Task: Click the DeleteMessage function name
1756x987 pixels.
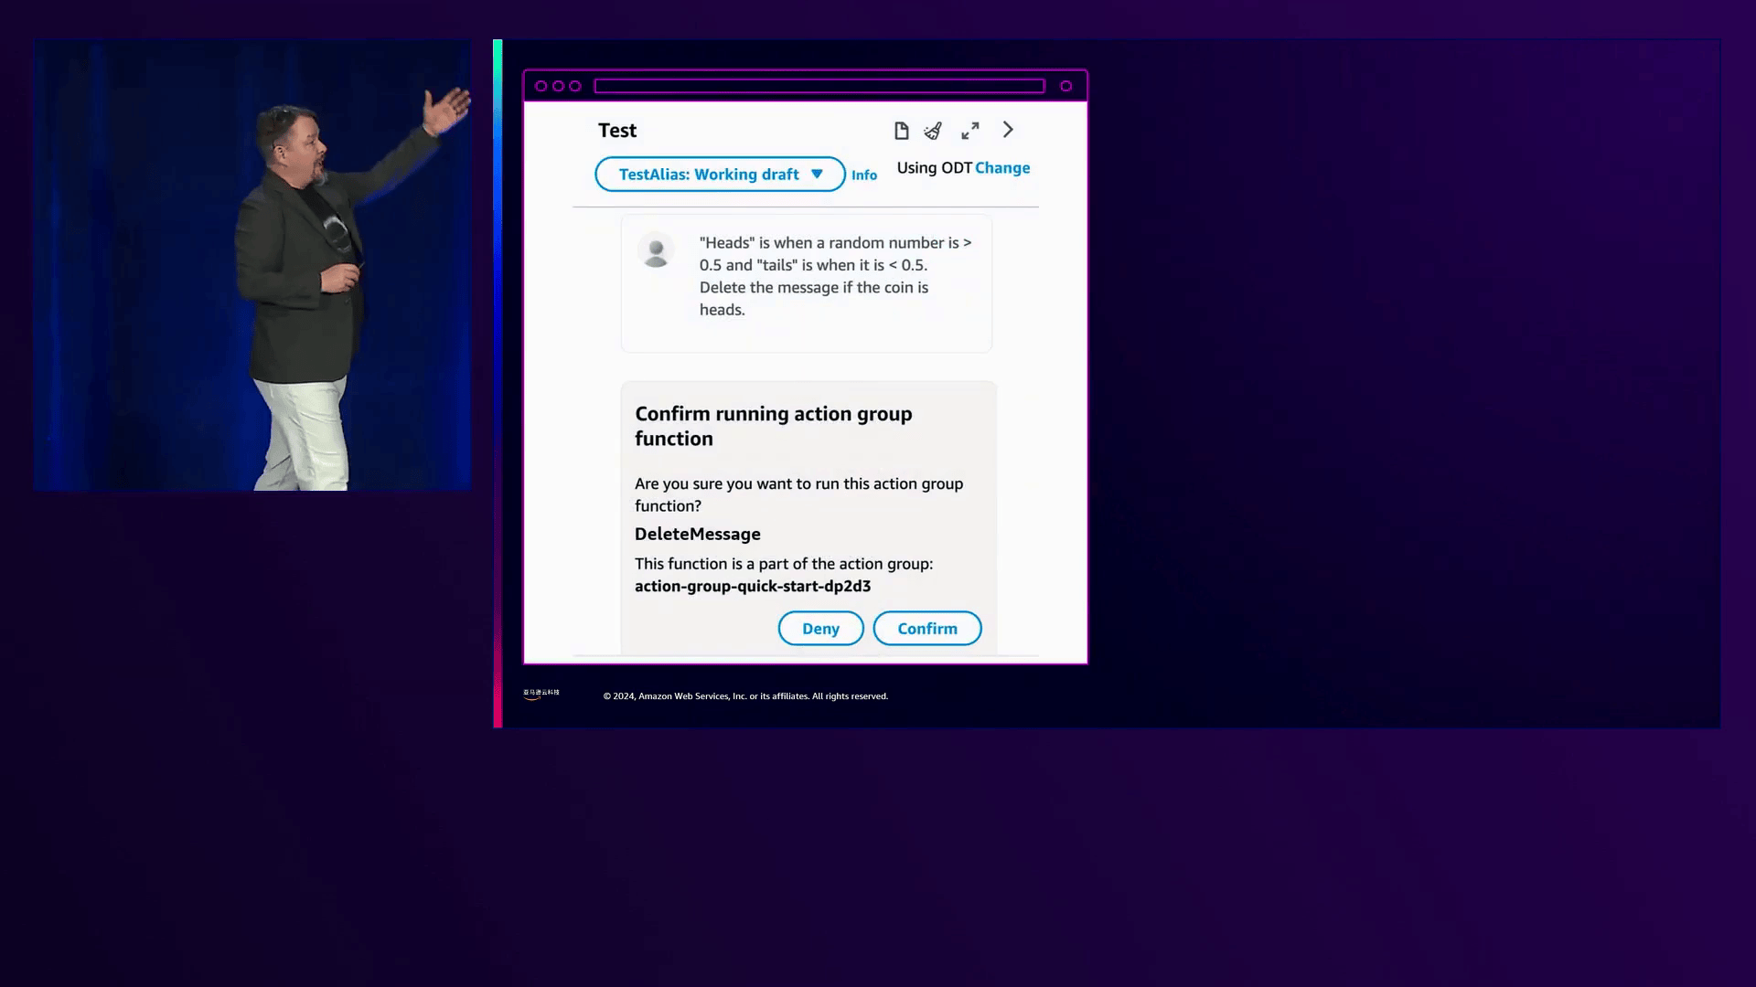Action: click(697, 534)
